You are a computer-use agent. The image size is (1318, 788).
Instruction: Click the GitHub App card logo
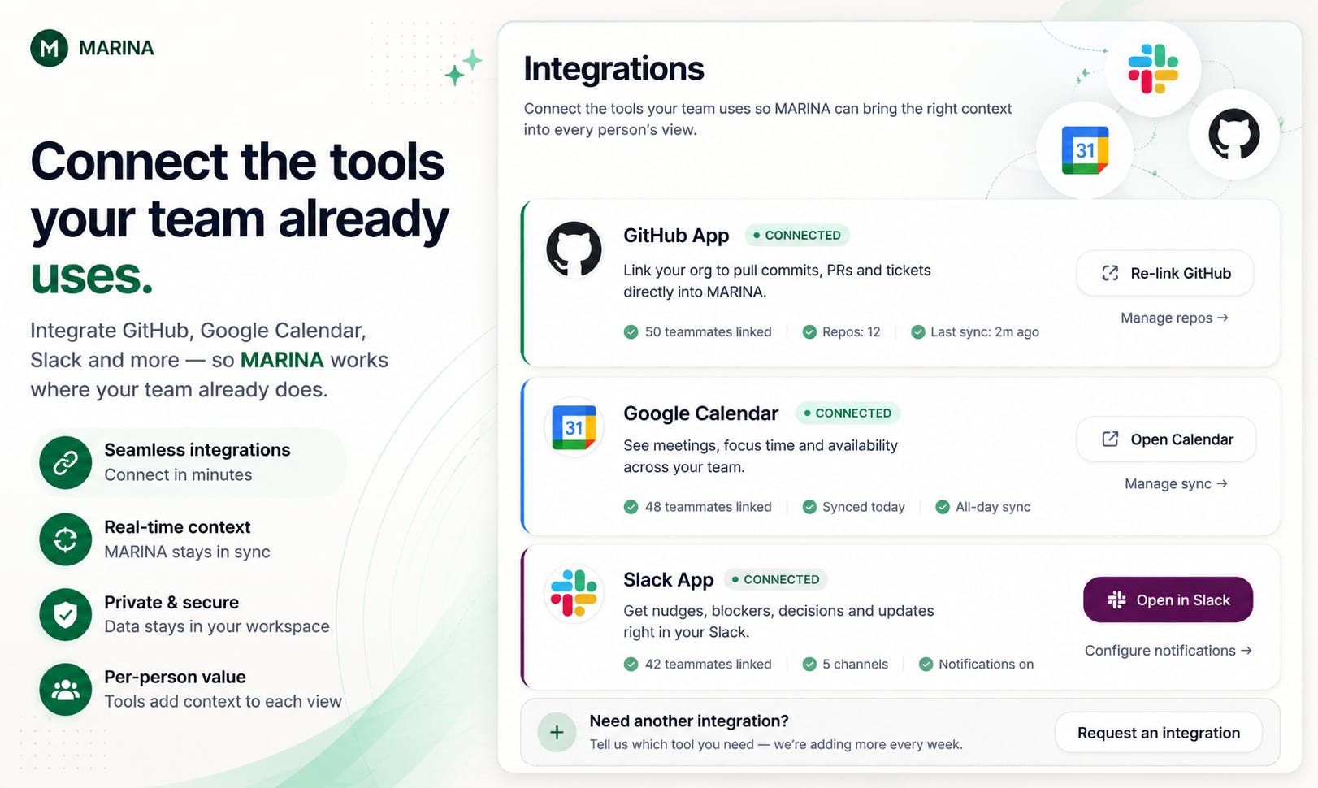click(574, 249)
